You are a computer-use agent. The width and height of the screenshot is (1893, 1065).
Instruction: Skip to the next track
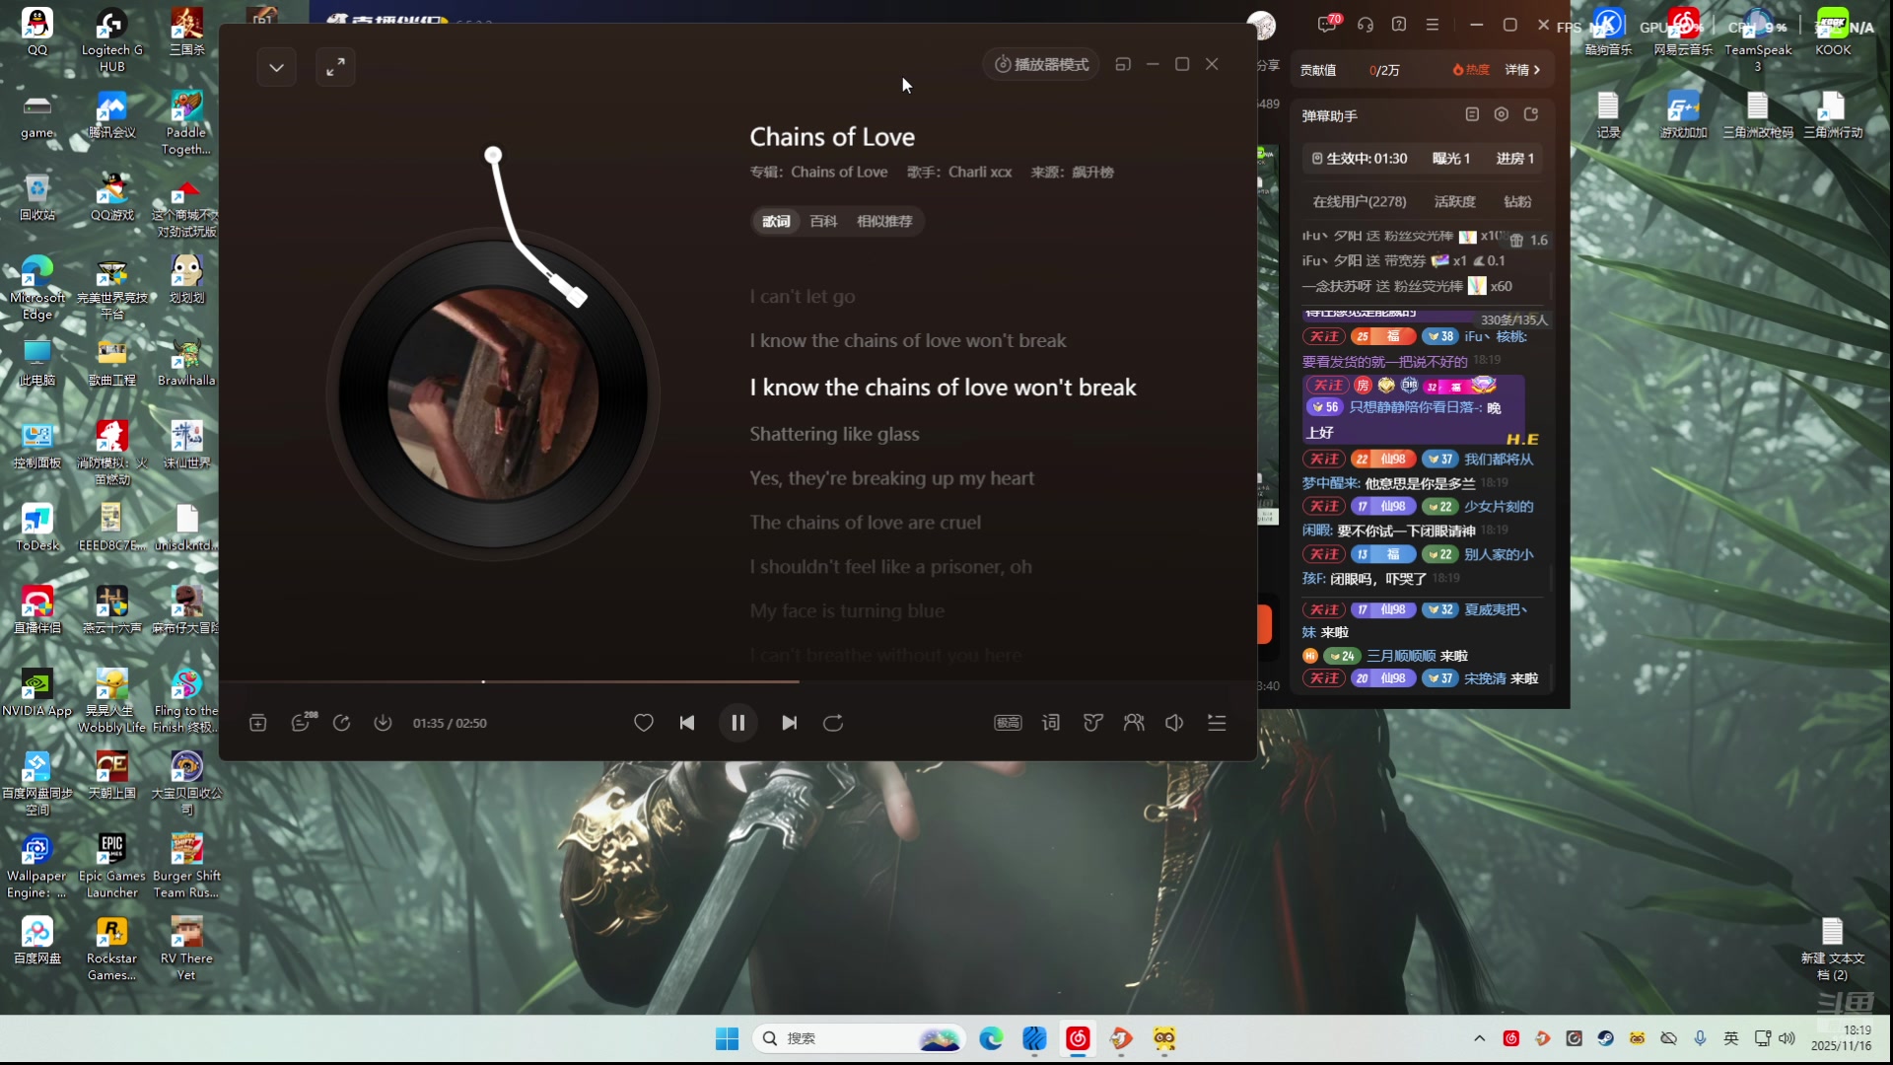coord(789,723)
